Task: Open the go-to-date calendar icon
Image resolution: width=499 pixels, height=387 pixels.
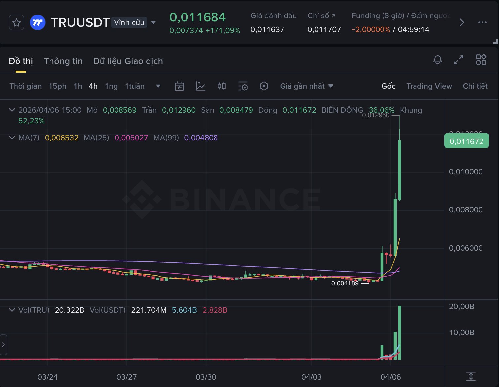Action: point(180,86)
